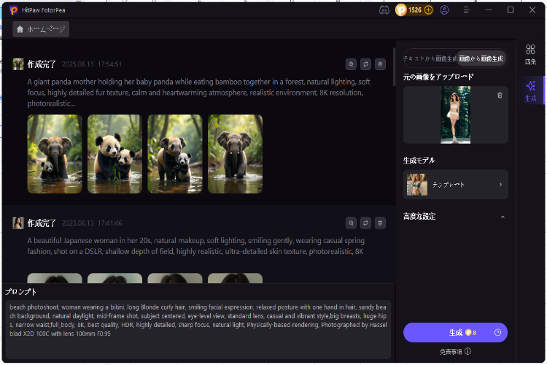547x365 pixels.
Task: Remove the uploaded source image
Action: point(500,95)
